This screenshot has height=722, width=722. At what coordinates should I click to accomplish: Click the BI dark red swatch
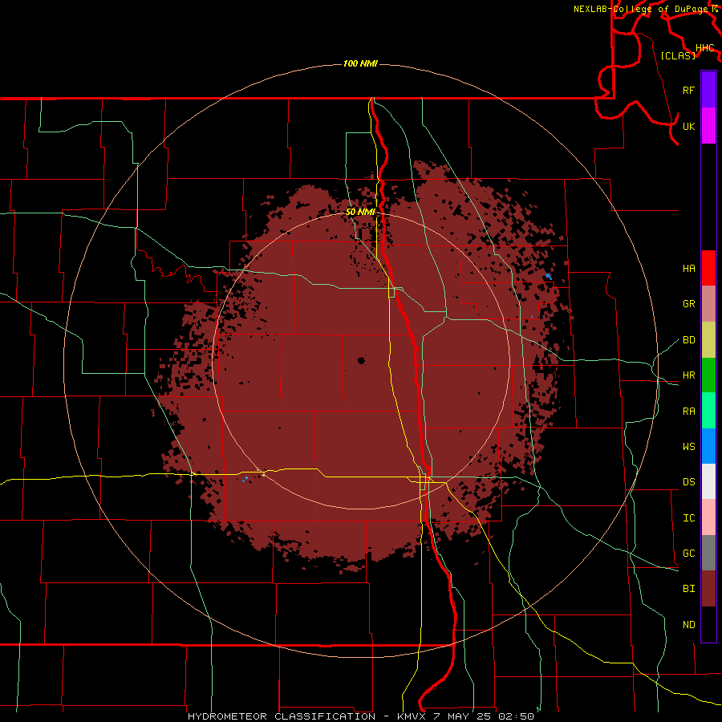pos(708,589)
